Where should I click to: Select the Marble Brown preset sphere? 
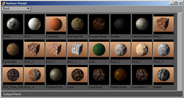coord(120,75)
